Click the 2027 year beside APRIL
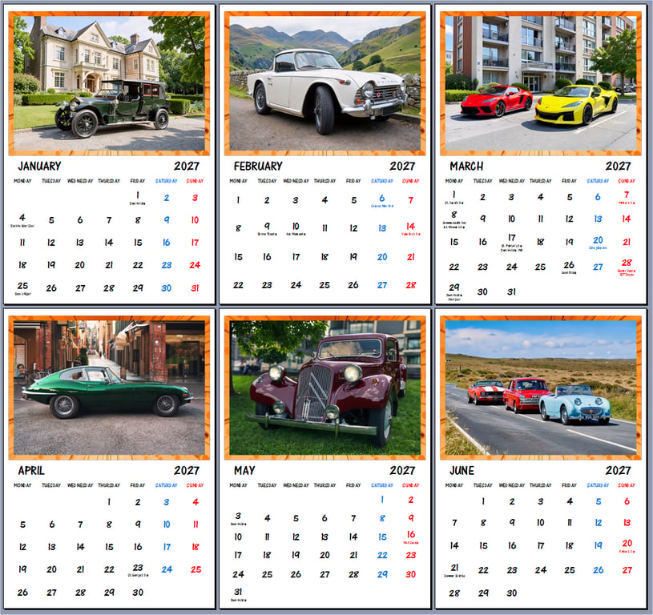 point(187,471)
